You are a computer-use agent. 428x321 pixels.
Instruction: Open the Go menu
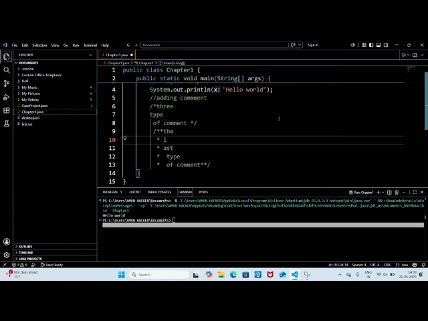[x=66, y=45]
